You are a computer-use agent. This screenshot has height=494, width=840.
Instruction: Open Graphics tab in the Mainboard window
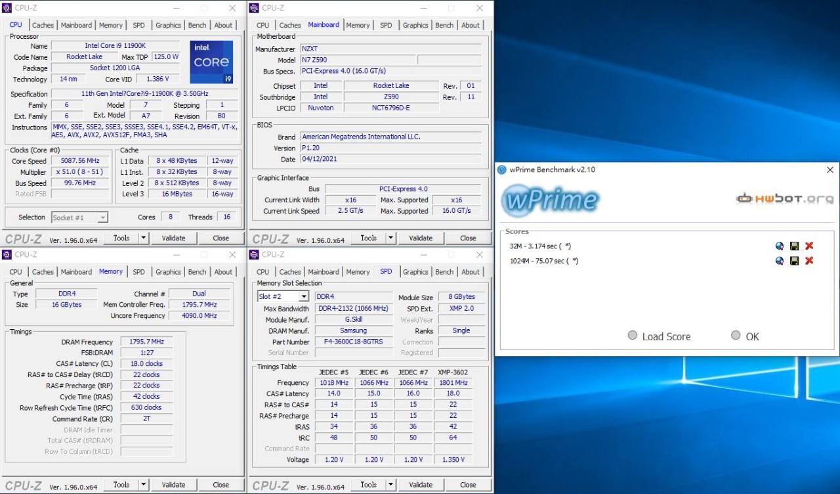point(415,25)
